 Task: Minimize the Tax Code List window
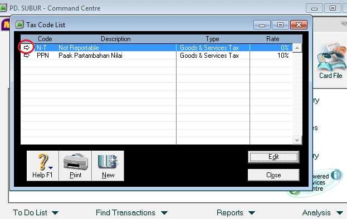(x=262, y=24)
